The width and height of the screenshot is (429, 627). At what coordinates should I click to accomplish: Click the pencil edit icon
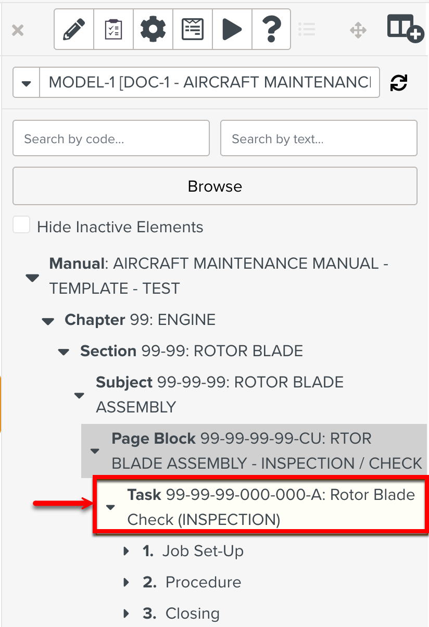pos(74,30)
